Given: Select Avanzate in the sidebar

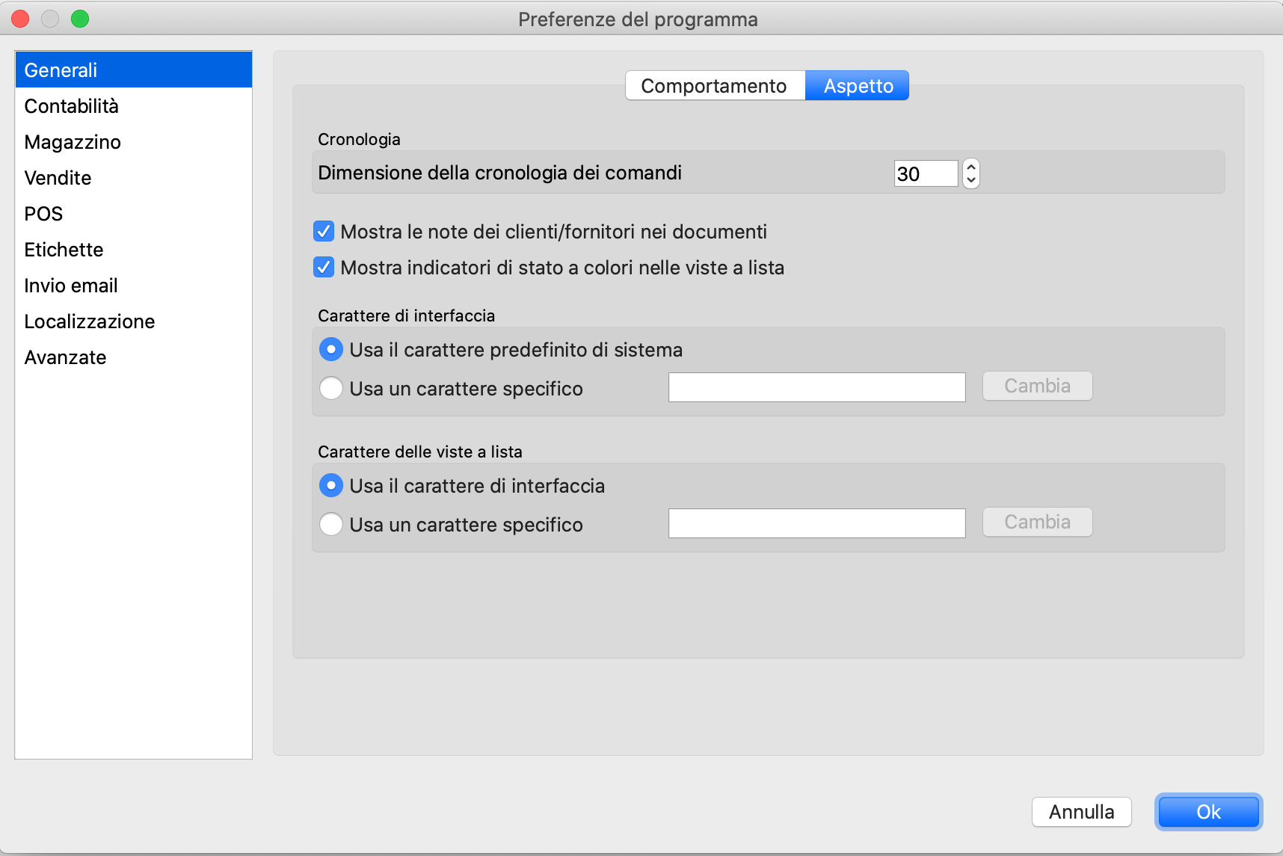Looking at the screenshot, I should (x=65, y=357).
